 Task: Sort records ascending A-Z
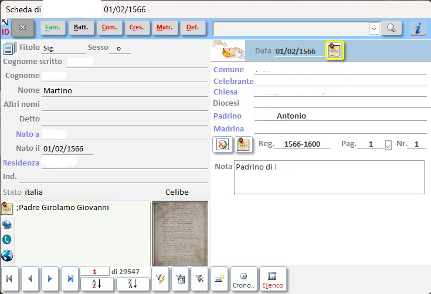click(97, 284)
